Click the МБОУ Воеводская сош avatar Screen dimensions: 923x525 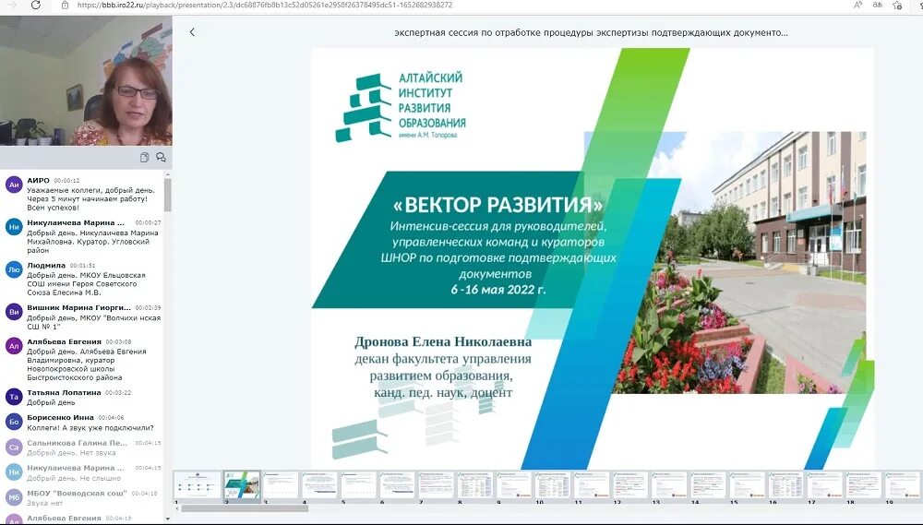pos(14,498)
